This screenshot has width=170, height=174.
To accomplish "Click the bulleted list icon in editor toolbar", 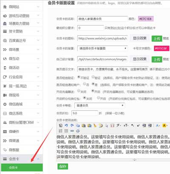I will tap(66, 131).
